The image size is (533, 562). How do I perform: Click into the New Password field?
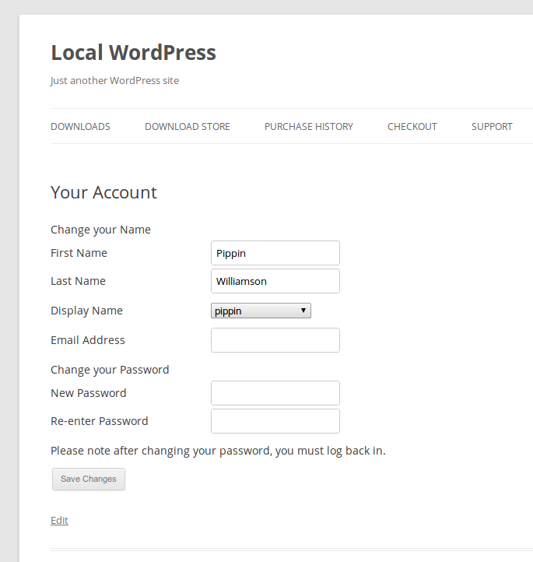pos(275,393)
